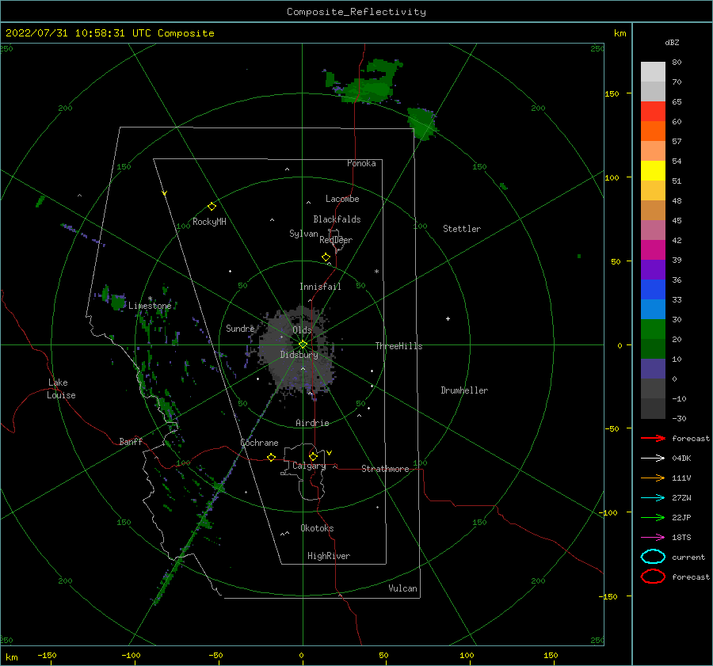The height and width of the screenshot is (666, 713).
Task: Click the Blackfalds label
Action: (x=337, y=219)
